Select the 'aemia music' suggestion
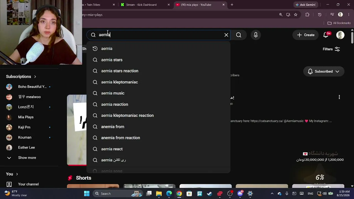Viewport: 354px width, 199px height. (x=158, y=93)
